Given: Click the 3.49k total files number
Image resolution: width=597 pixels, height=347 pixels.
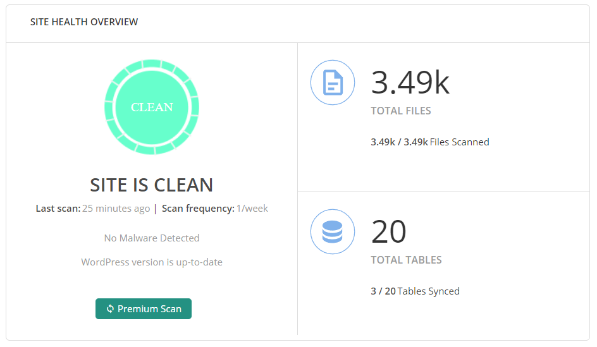Looking at the screenshot, I should coord(410,82).
